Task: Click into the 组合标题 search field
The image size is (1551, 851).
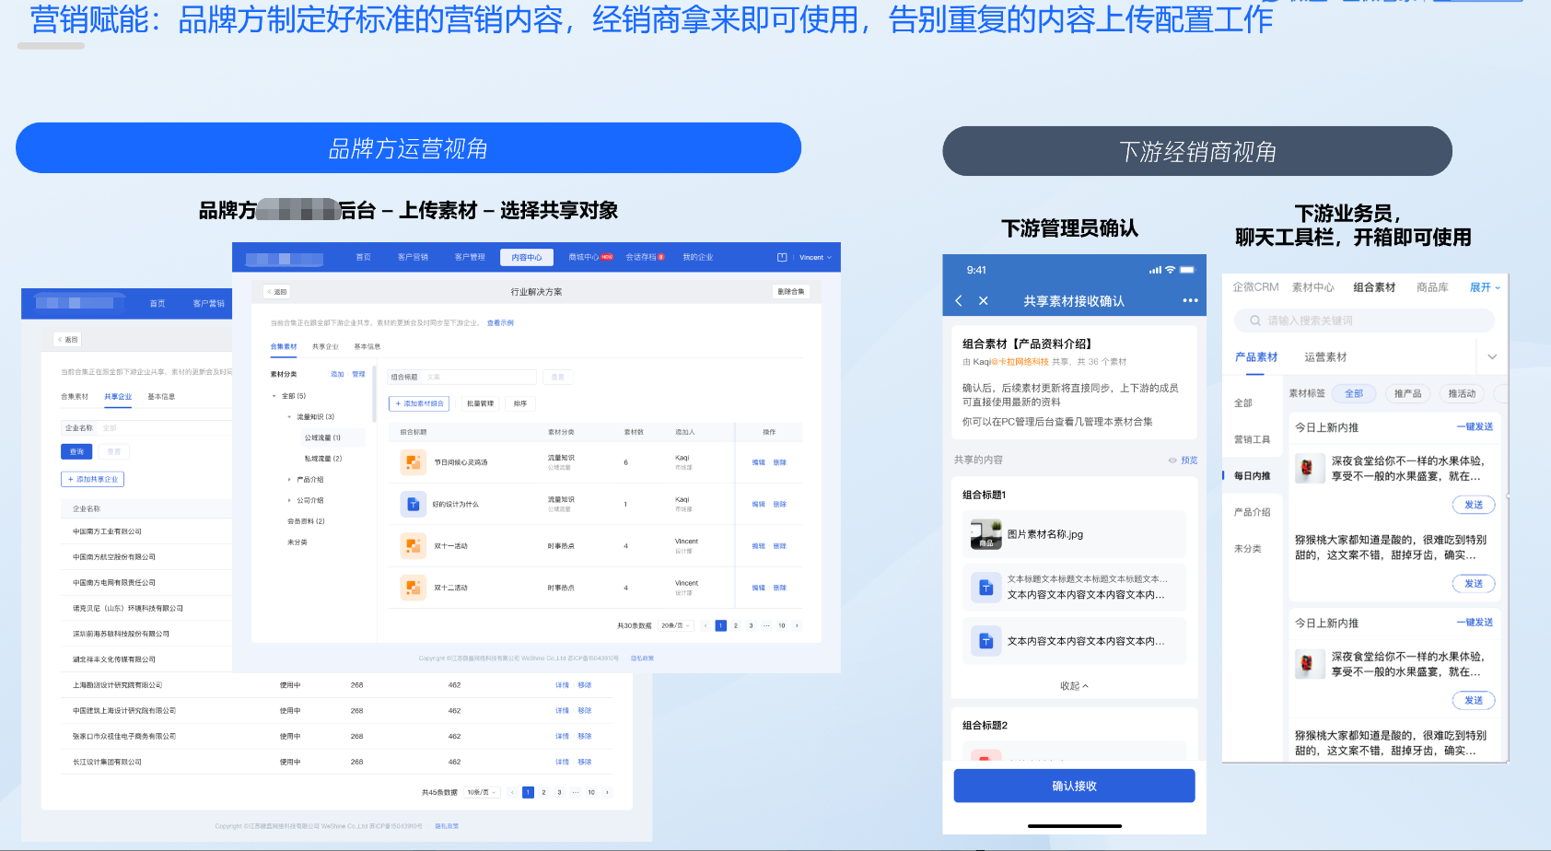Action: 479,377
